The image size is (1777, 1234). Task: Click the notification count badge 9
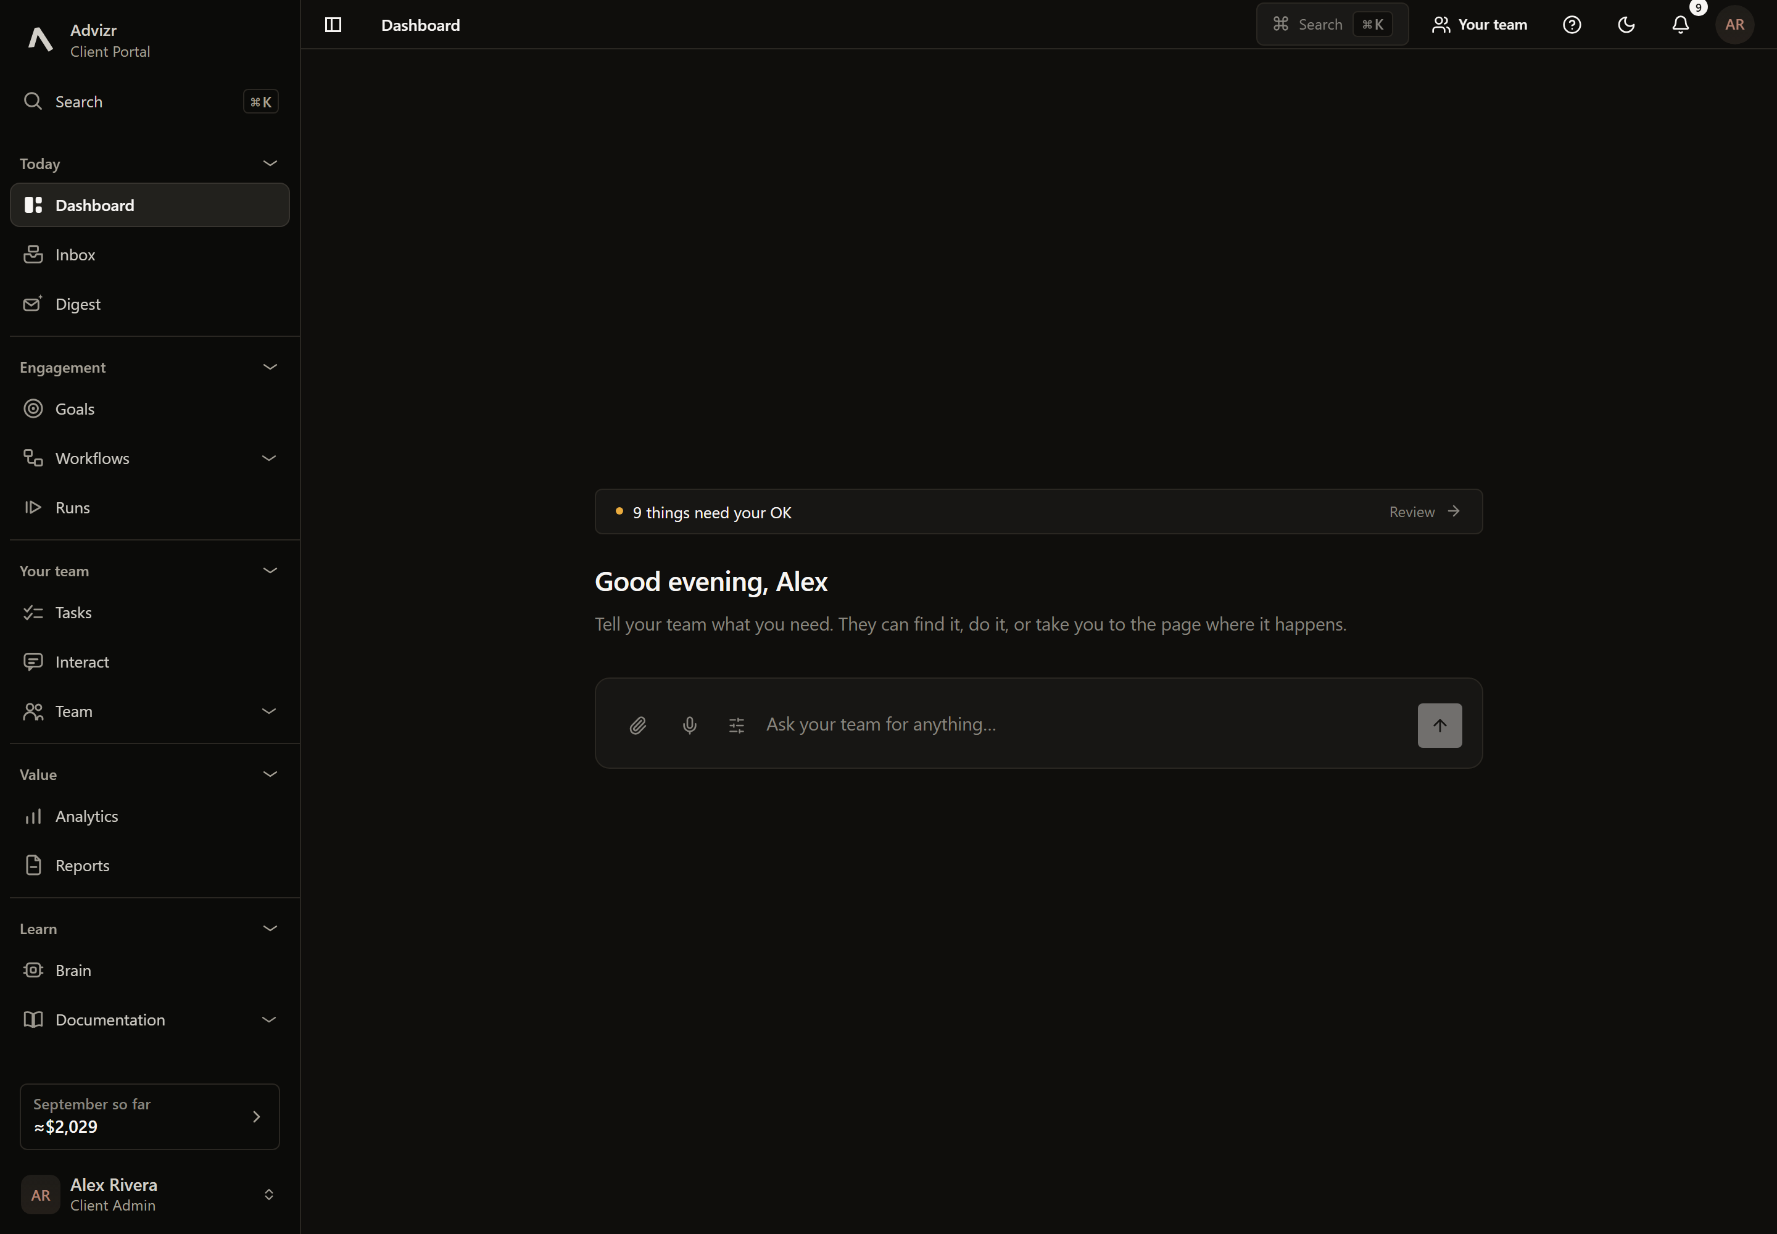1698,8
